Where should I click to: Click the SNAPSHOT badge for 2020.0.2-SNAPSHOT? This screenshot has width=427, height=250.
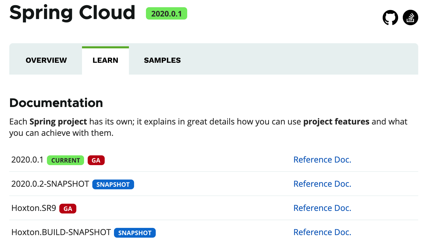pos(113,184)
